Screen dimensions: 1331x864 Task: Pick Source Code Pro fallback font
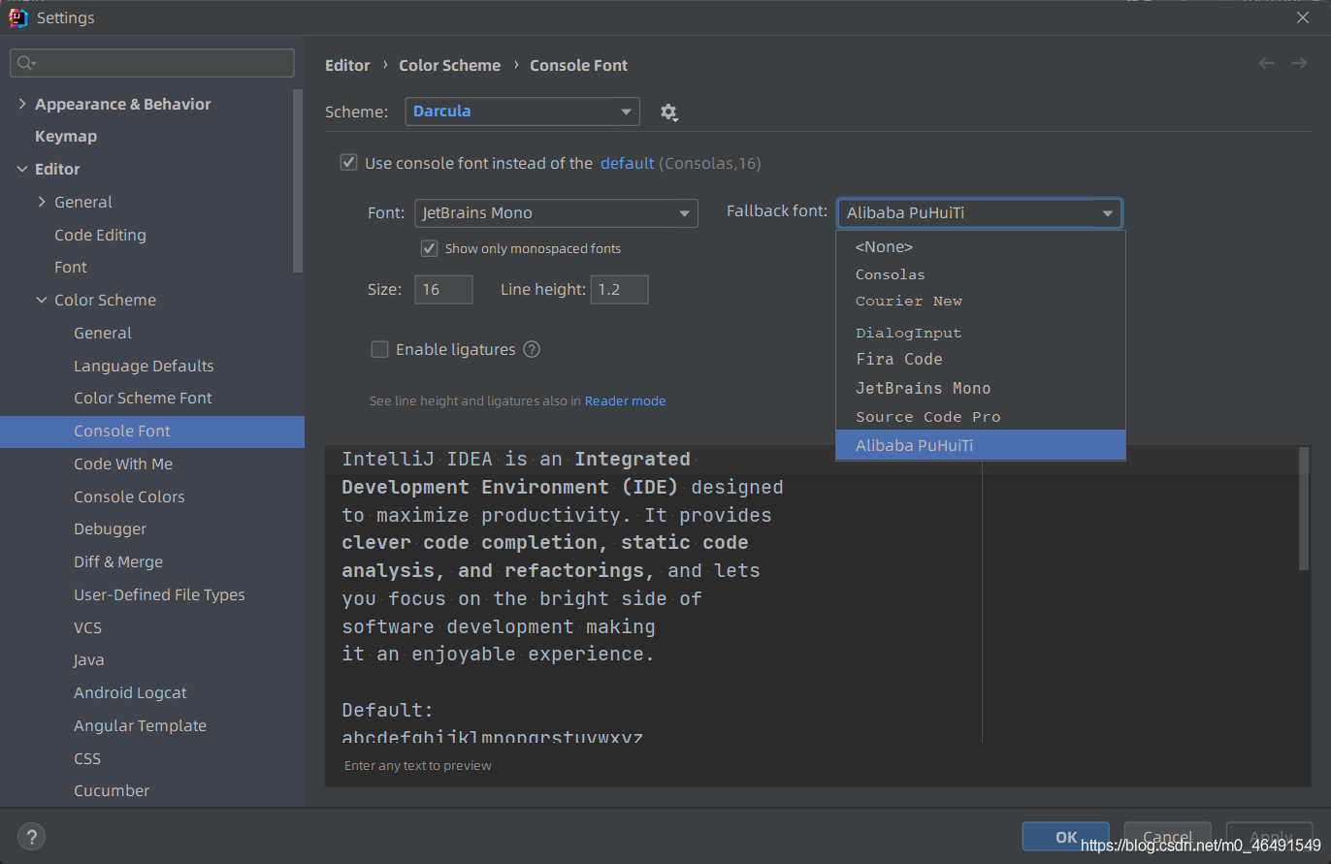981,417
